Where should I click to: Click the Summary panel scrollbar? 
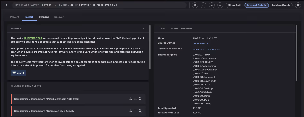[150, 47]
